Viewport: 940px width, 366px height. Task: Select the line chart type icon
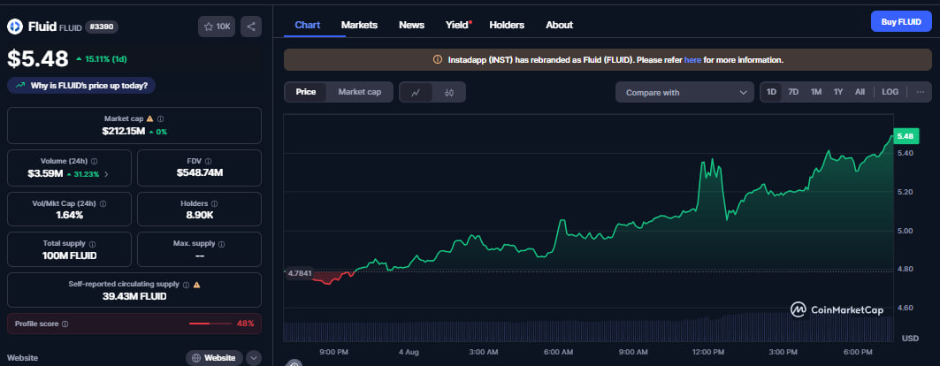click(416, 92)
